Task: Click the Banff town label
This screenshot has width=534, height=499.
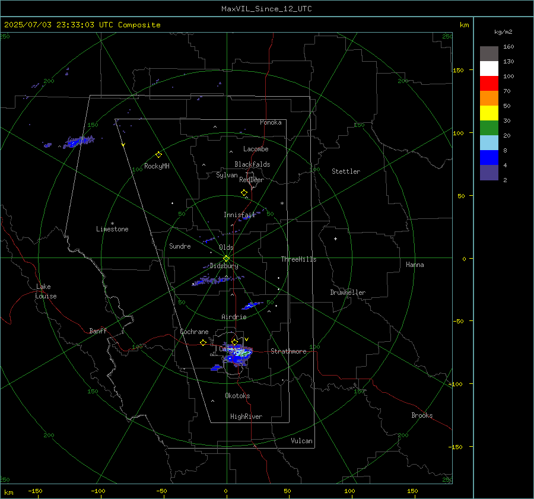Action: pyautogui.click(x=98, y=330)
